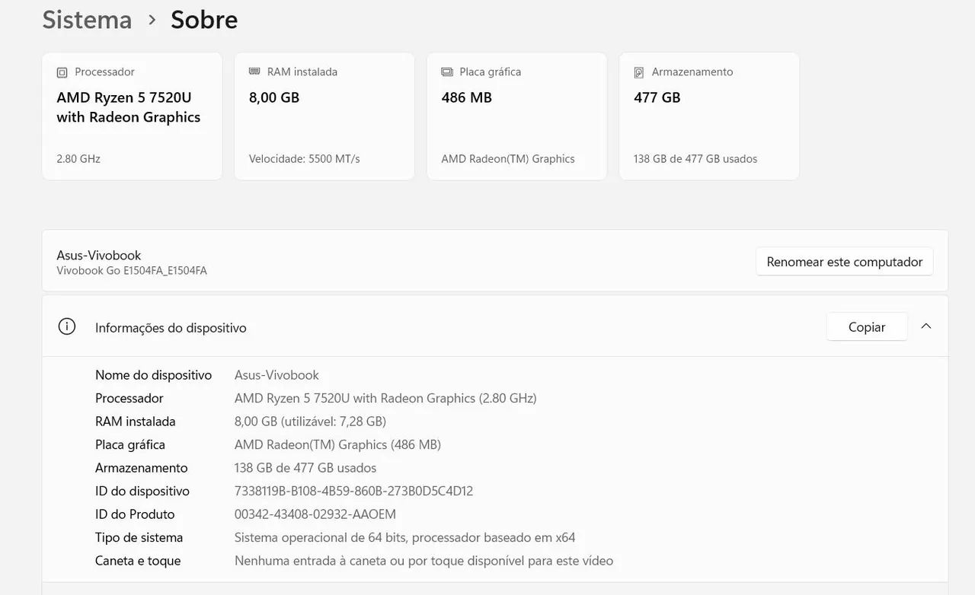Click RAM instalada row label in device info
The height and width of the screenshot is (595, 975).
[136, 422]
